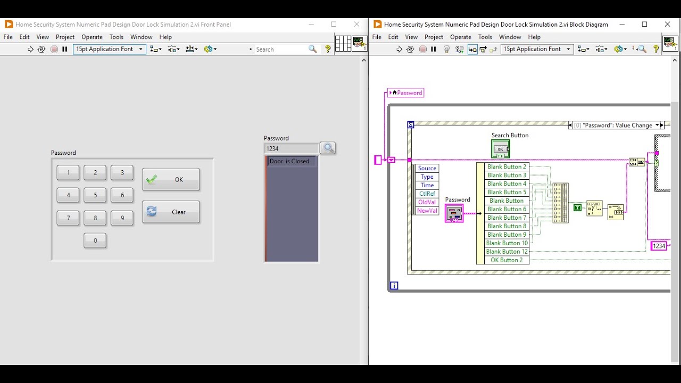Click the Search Button terminal on diagram

500,149
